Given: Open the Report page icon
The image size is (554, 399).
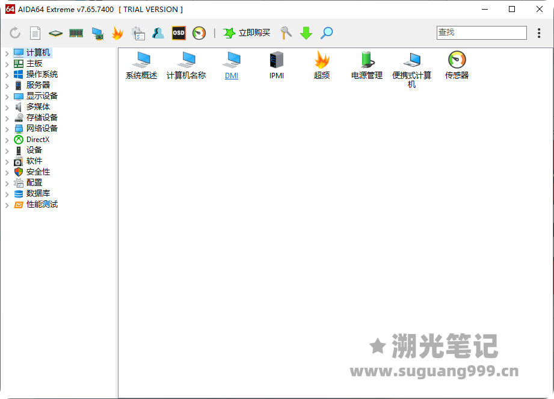Looking at the screenshot, I should pyautogui.click(x=35, y=33).
